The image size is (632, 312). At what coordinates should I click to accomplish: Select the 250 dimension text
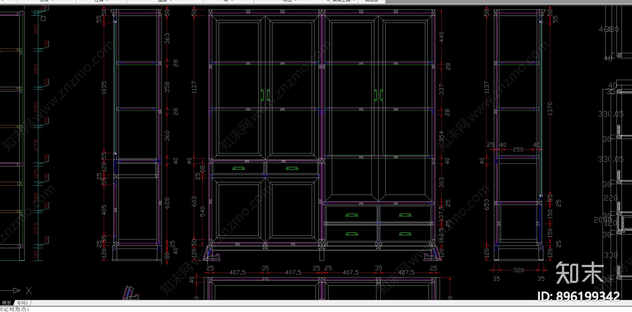518,149
